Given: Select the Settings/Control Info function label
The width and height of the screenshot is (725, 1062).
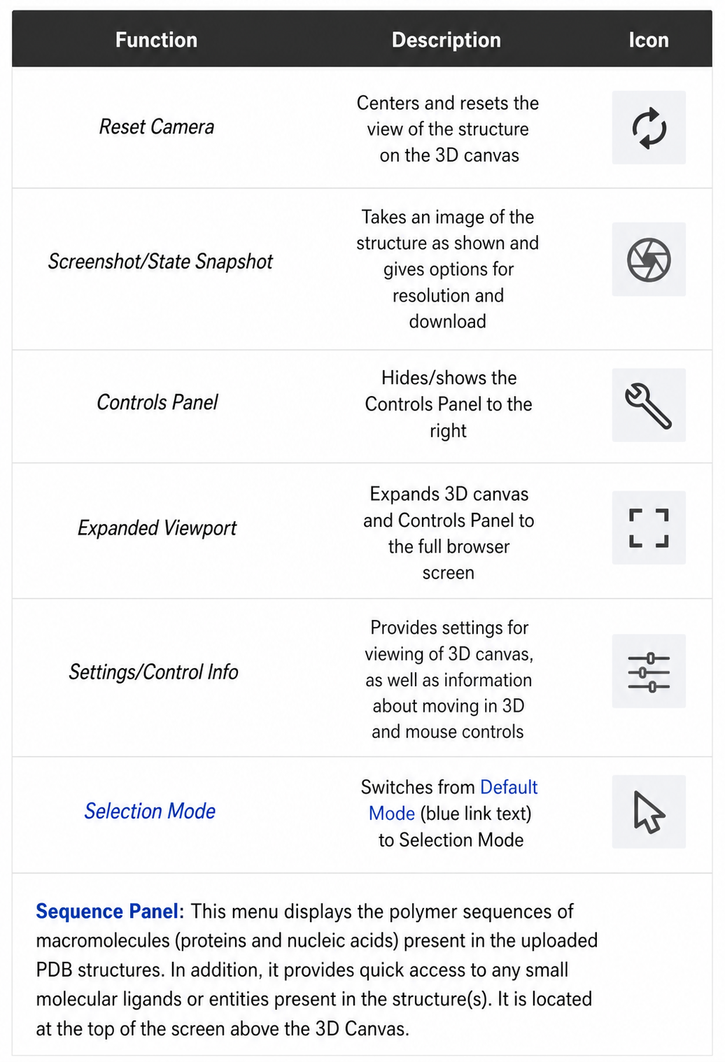Looking at the screenshot, I should coord(154,672).
